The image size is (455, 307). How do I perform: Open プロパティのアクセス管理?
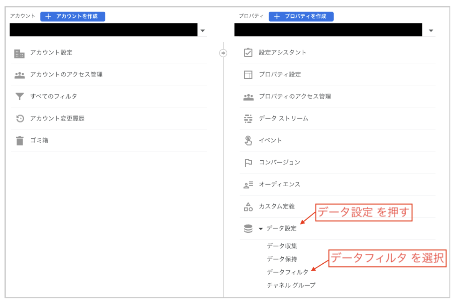point(295,96)
